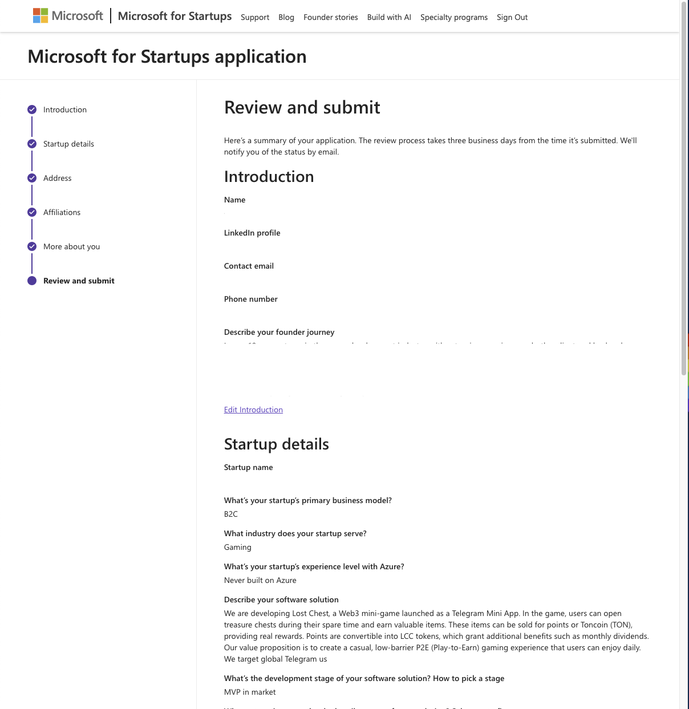
Task: Click the application summary paragraph
Action: [431, 146]
